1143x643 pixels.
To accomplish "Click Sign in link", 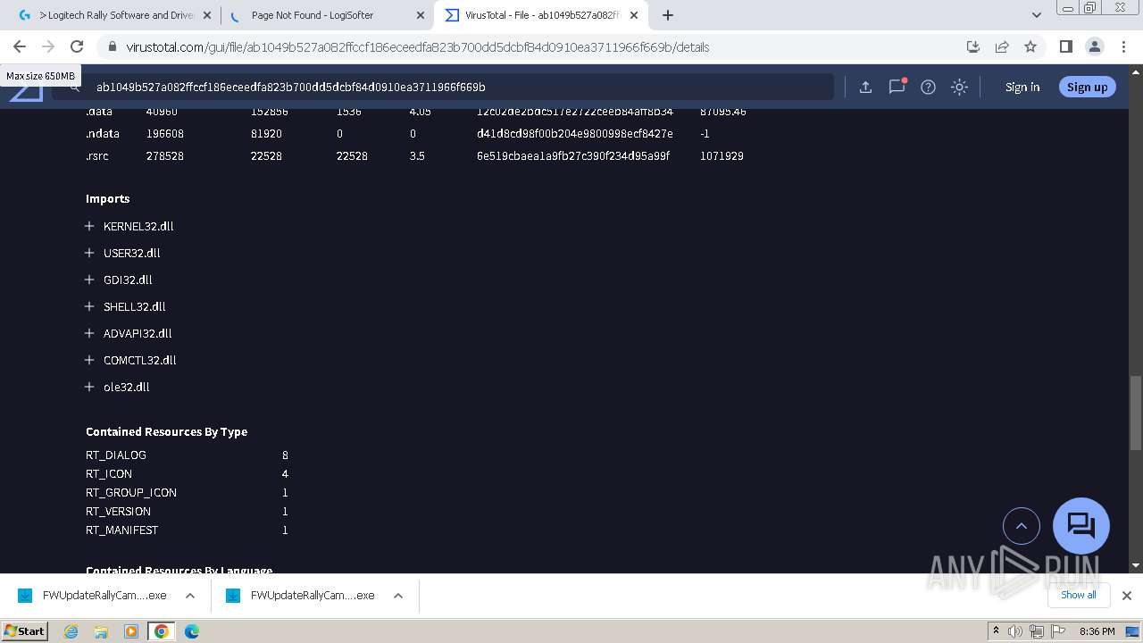I will [1022, 87].
